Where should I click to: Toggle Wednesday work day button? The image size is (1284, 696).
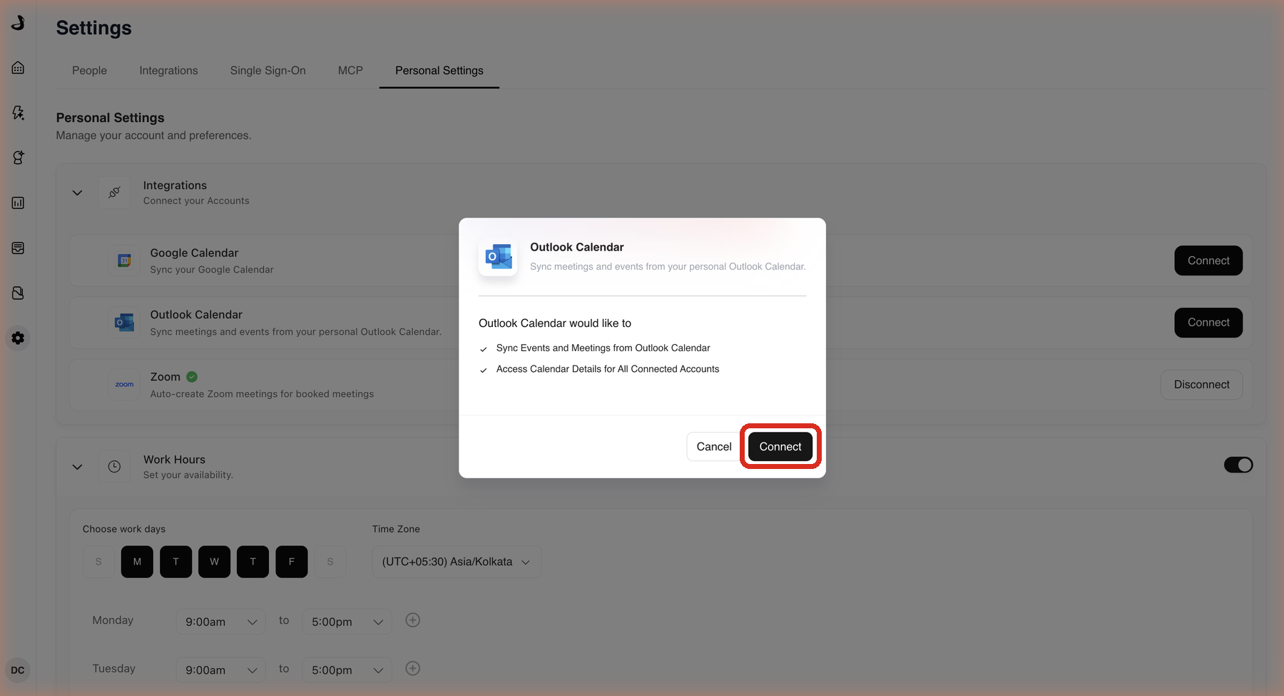(214, 562)
